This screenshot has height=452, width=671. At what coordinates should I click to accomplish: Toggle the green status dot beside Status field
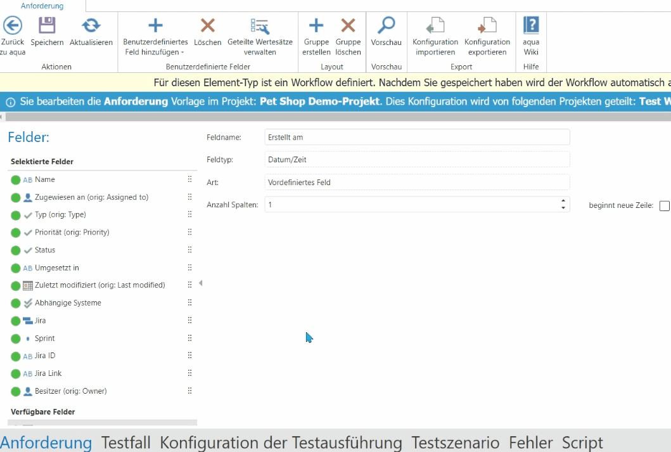[x=16, y=250]
